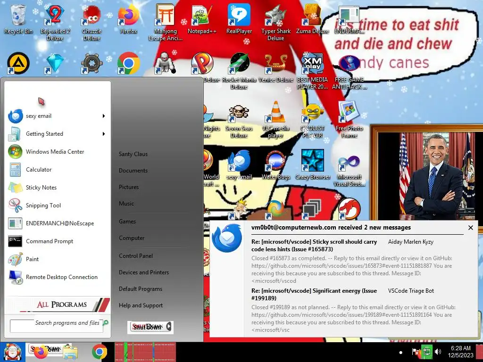Viewport: 483px width, 362px height.
Task: Open File Explorer folder icon in the taskbar
Action: pos(70,352)
